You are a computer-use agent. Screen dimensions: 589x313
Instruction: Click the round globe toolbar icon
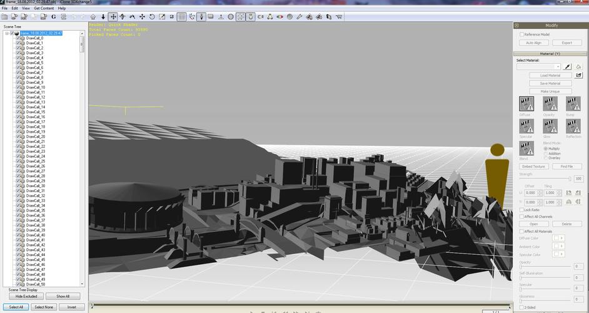tap(231, 16)
